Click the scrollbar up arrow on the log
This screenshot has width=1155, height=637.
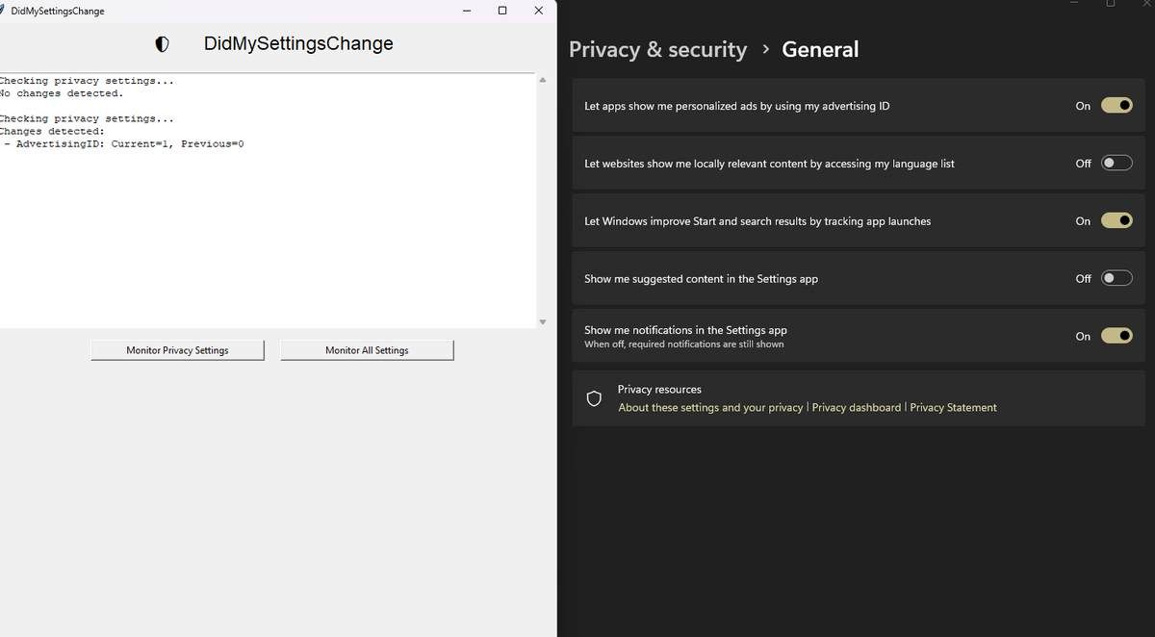[542, 80]
